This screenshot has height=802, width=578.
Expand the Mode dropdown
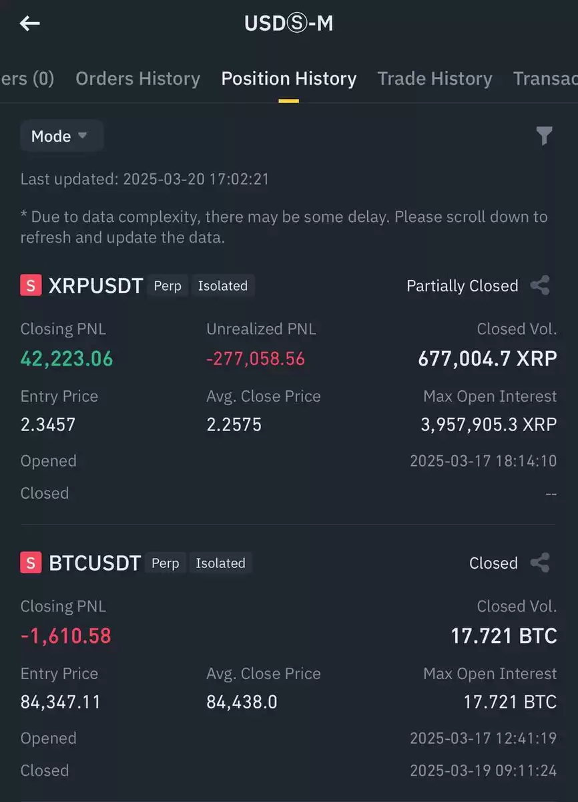point(61,136)
